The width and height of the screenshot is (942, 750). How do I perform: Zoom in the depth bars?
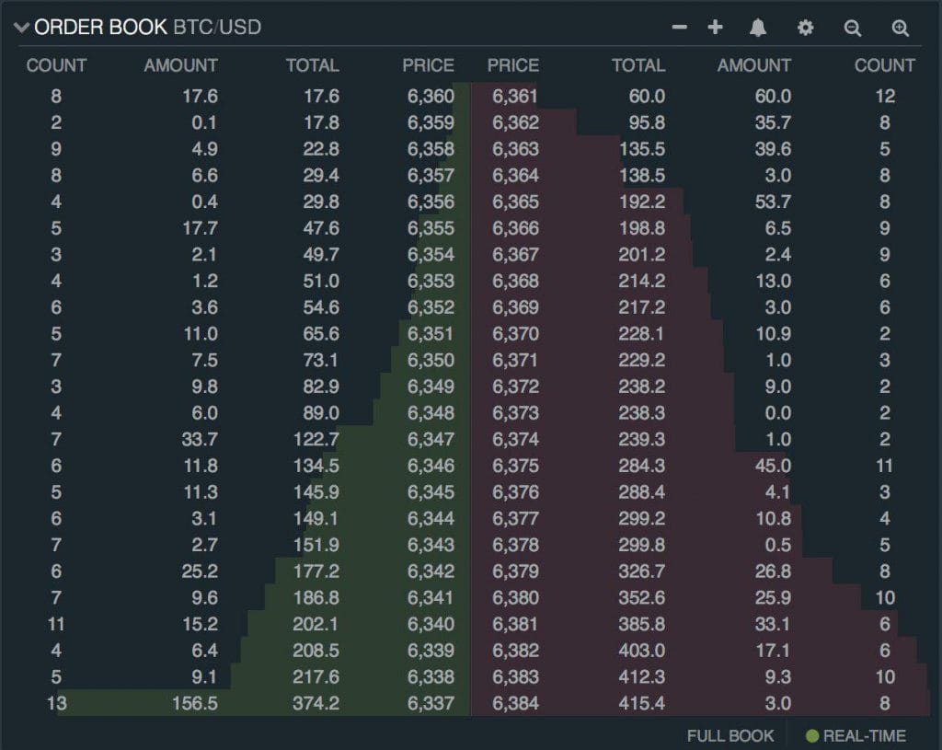[901, 28]
